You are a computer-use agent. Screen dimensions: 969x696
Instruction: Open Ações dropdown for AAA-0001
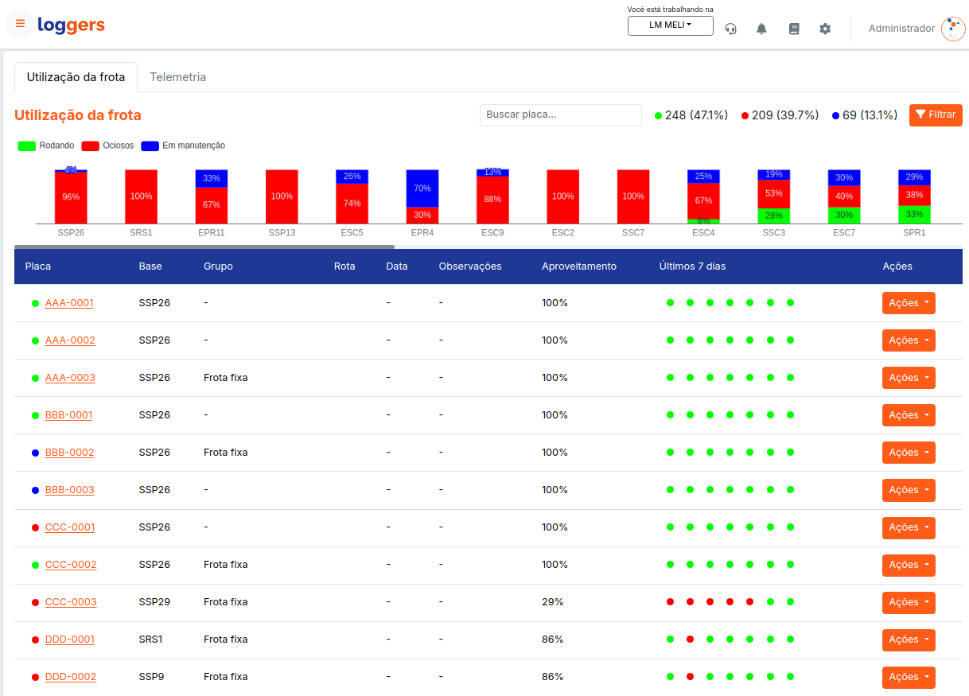[x=908, y=303]
